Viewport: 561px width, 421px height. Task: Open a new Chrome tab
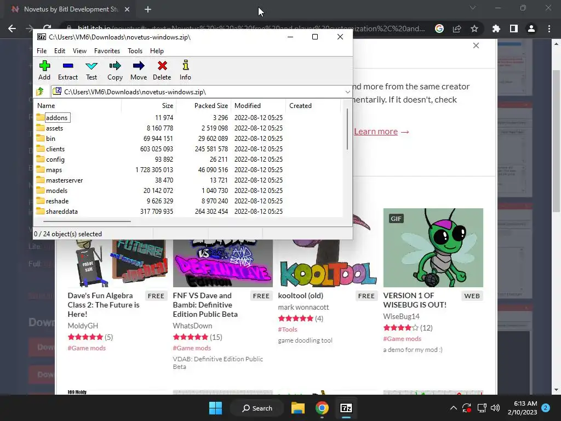pos(148,9)
